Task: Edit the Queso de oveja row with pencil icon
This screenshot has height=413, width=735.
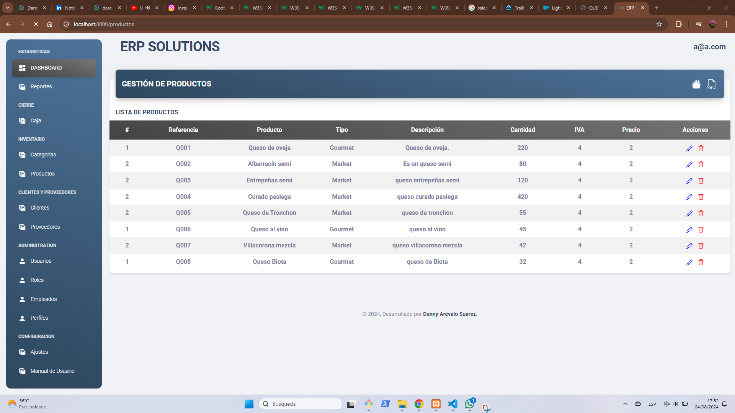Action: pyautogui.click(x=689, y=148)
